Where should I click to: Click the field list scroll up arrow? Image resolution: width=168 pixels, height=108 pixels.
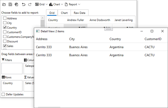point(43,18)
